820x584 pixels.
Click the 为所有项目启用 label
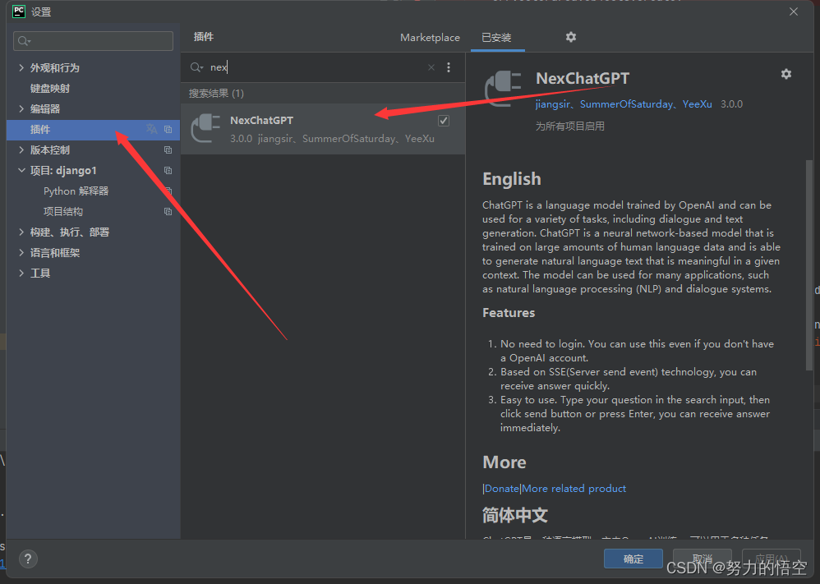tap(569, 126)
